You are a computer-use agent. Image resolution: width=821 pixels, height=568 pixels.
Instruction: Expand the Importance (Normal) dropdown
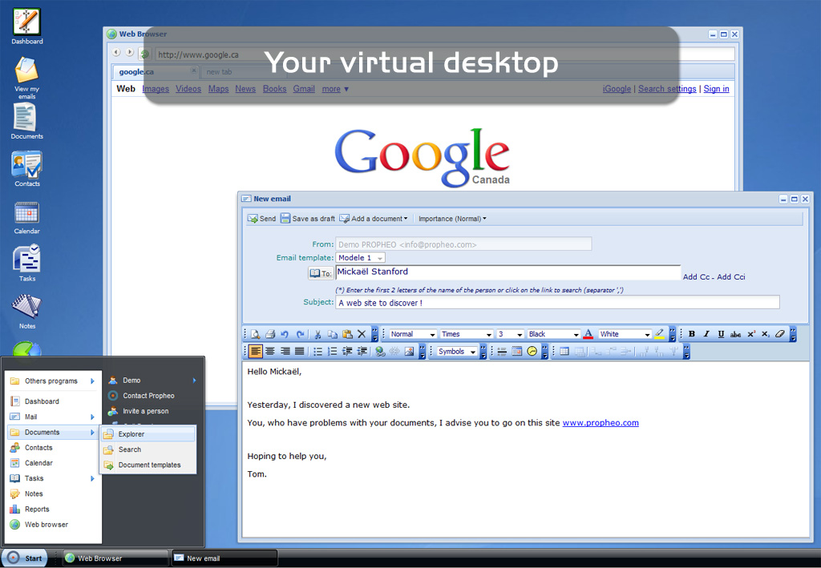pyautogui.click(x=452, y=219)
